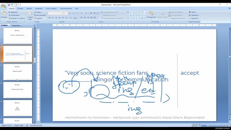This screenshot has width=231, height=130.
Task: Switch to the Показ слайдов ribbon tab
Action: point(51,9)
